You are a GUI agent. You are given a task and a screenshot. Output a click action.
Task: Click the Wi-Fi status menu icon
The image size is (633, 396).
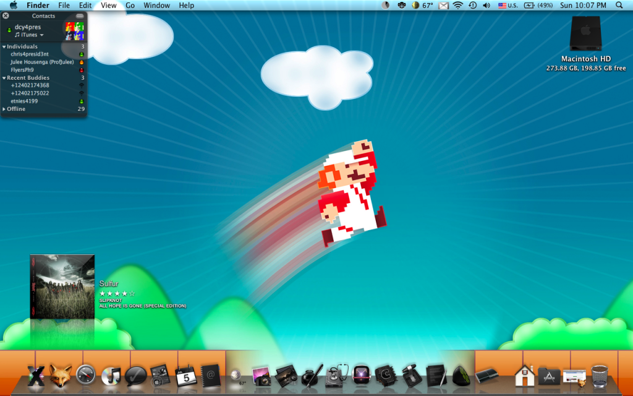458,5
